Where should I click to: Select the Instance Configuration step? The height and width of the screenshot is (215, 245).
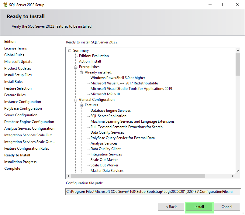pyautogui.click(x=22, y=101)
